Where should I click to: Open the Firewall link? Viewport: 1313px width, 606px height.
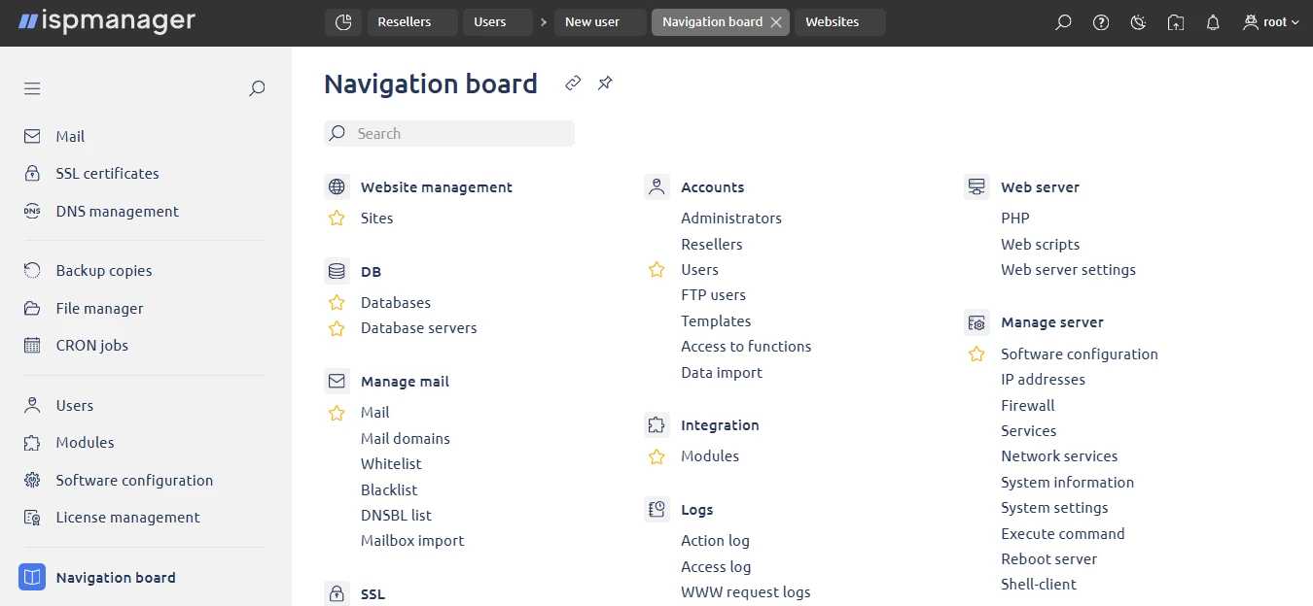[1027, 406]
